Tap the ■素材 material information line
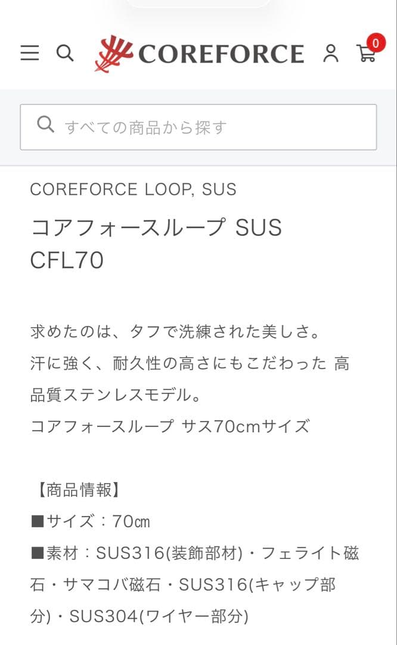 click(x=197, y=552)
